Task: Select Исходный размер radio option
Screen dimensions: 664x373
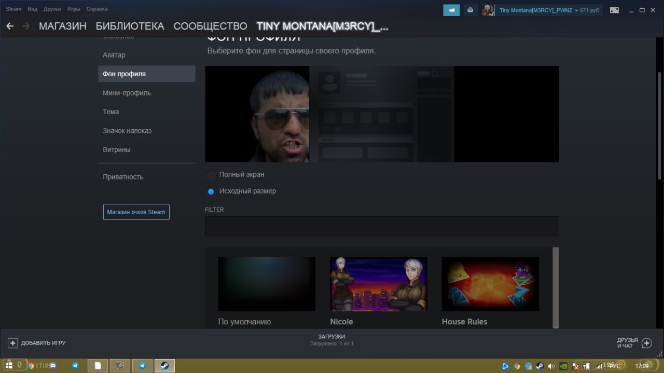Action: click(211, 191)
